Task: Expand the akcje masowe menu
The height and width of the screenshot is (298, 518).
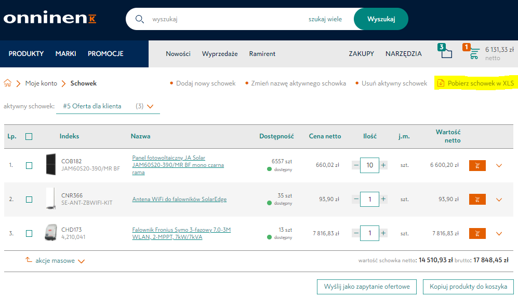Action: click(60, 261)
